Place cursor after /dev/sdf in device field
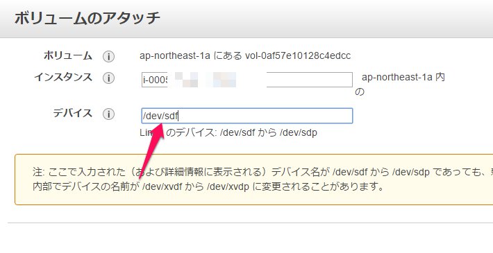This screenshot has width=493, height=253. click(178, 116)
